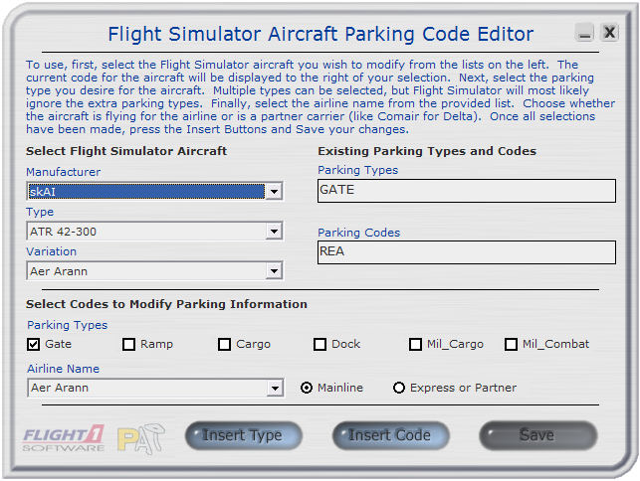
Task: Save the parking code changes
Action: coord(537,435)
